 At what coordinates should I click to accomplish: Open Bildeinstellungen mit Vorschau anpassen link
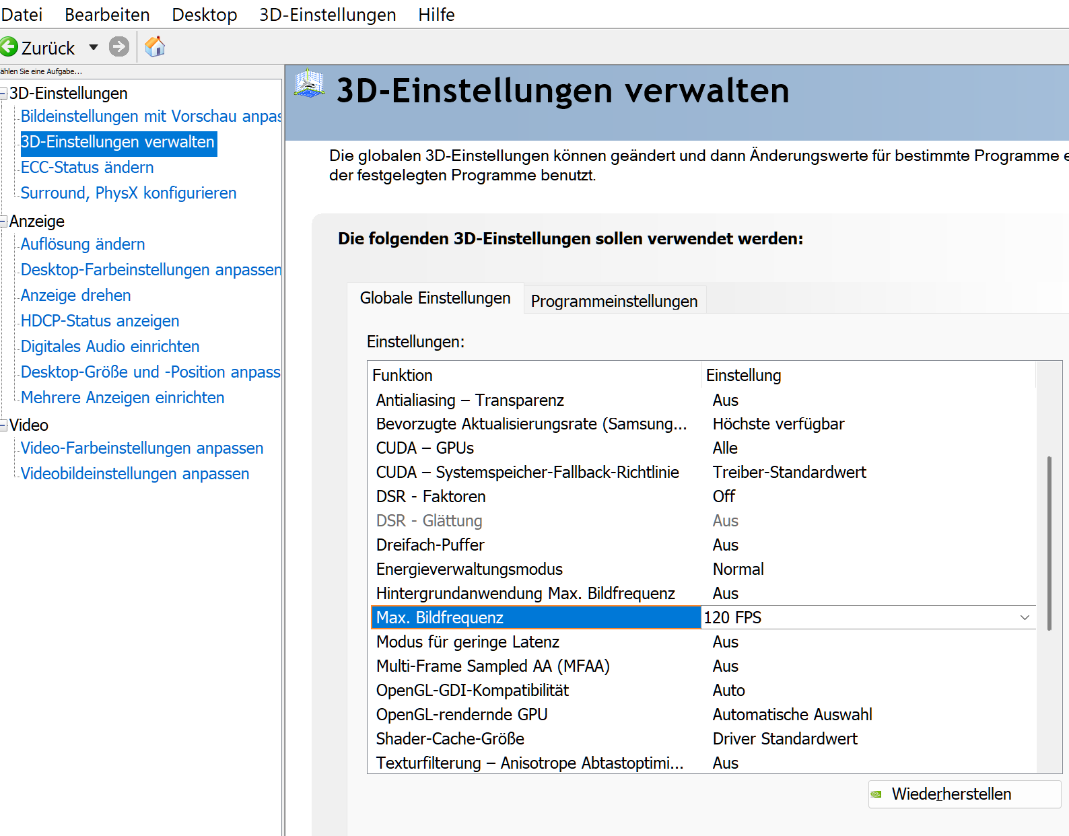point(151,116)
